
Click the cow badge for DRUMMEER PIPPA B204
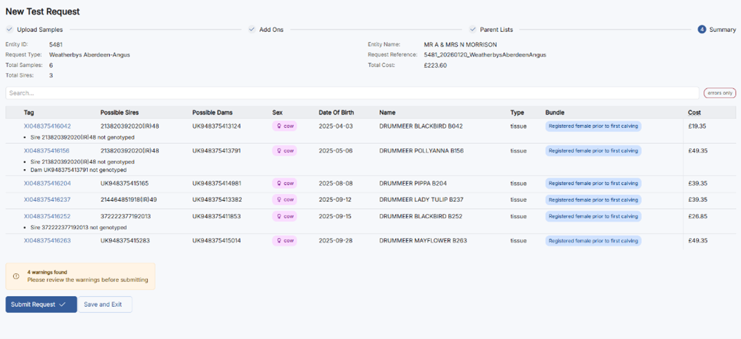285,183
